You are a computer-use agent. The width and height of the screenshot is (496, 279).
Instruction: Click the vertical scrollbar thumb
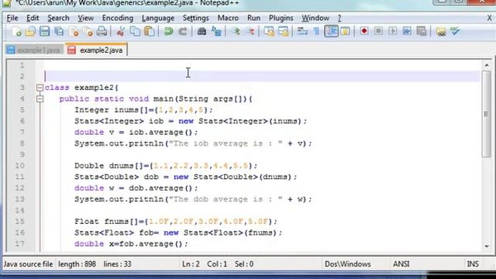[486, 114]
